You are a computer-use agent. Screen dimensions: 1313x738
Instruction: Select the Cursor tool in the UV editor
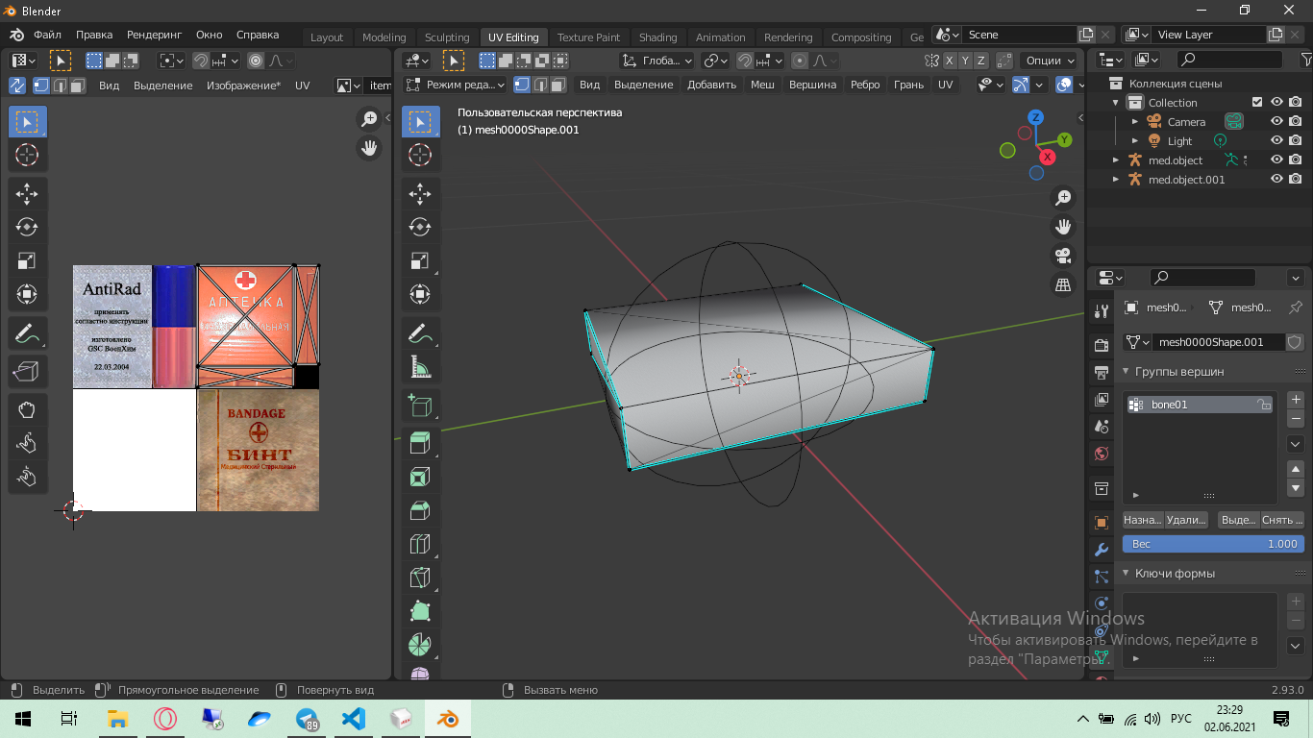point(27,155)
